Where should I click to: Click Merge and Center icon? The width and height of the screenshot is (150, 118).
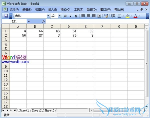click(x=99, y=16)
